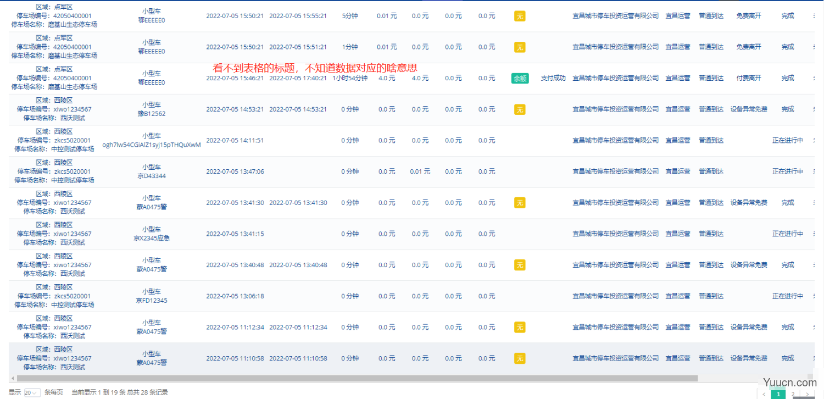
Task: Open the 20 per-page size dropdown
Action: [32, 392]
